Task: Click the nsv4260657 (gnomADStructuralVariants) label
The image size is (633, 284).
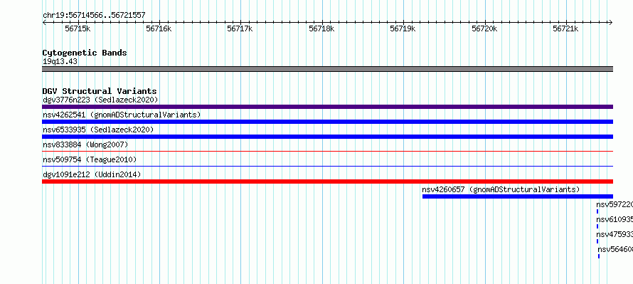Action: pyautogui.click(x=501, y=189)
